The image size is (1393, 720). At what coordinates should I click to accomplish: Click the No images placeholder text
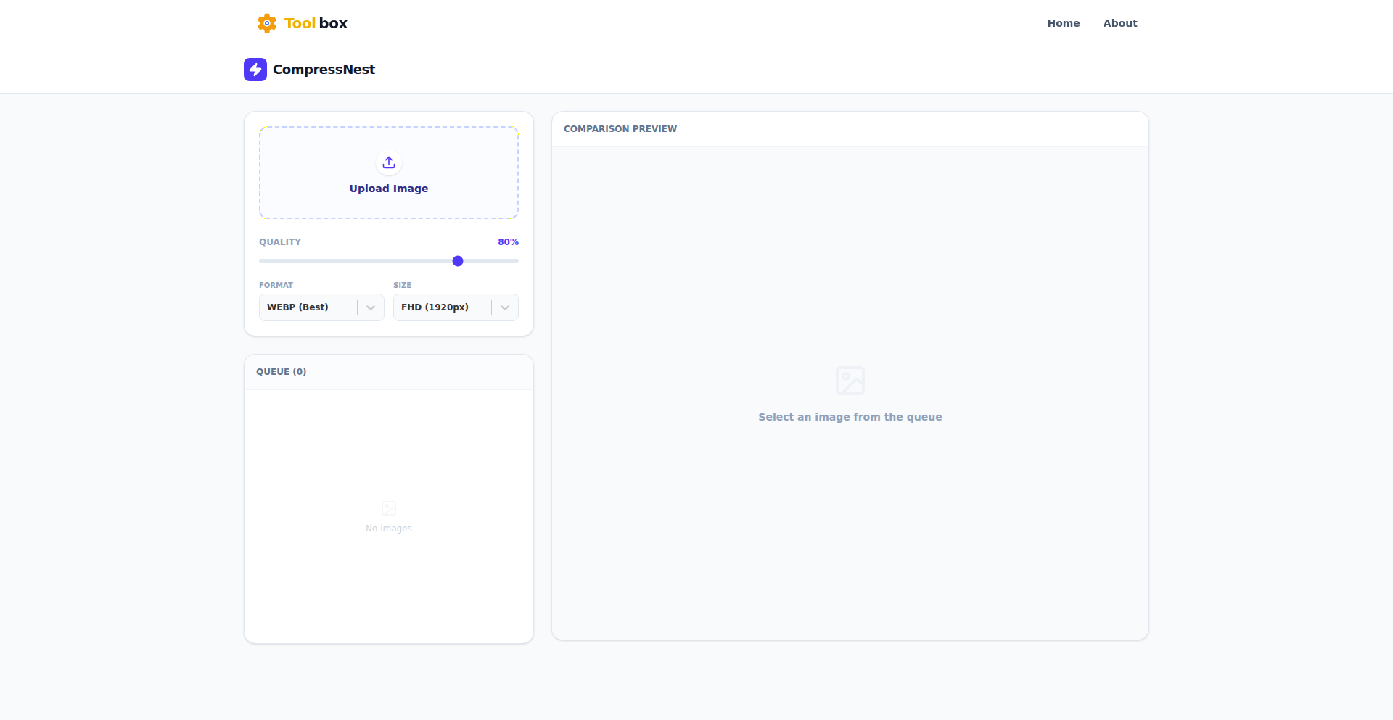pyautogui.click(x=388, y=529)
